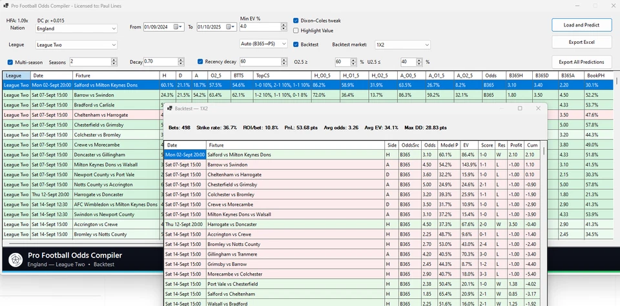Expand the From date dropdown arrow
This screenshot has width=620, height=306.
click(181, 27)
